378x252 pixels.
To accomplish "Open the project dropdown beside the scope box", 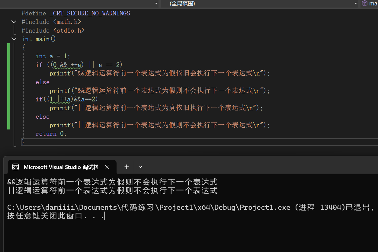I will (156, 4).
